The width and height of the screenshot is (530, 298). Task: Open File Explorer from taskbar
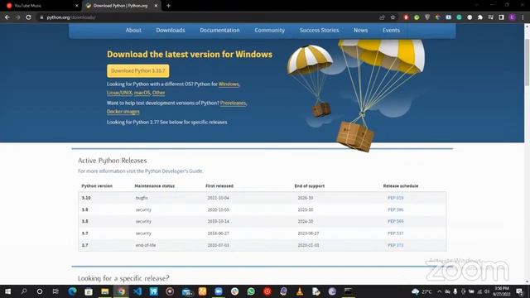(105, 291)
